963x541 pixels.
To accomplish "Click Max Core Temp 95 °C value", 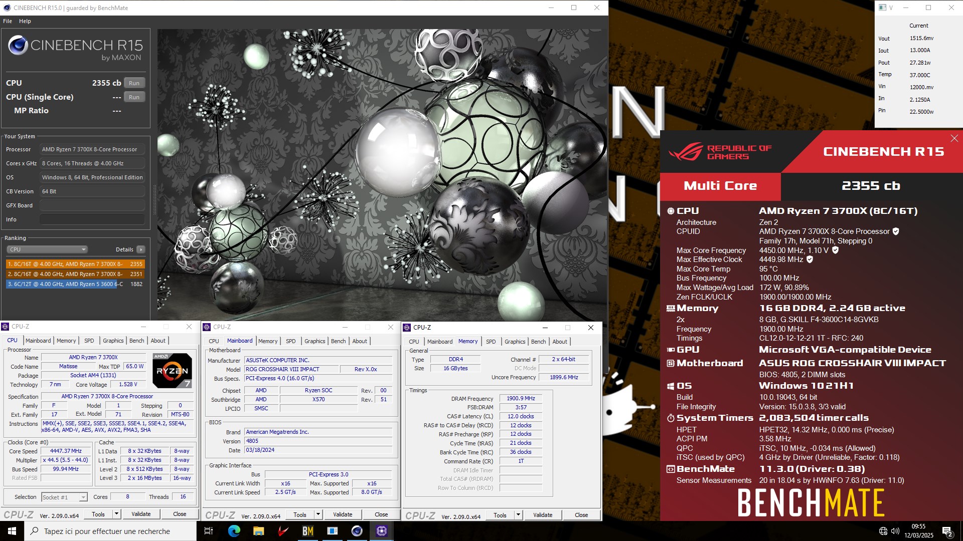I will 768,269.
